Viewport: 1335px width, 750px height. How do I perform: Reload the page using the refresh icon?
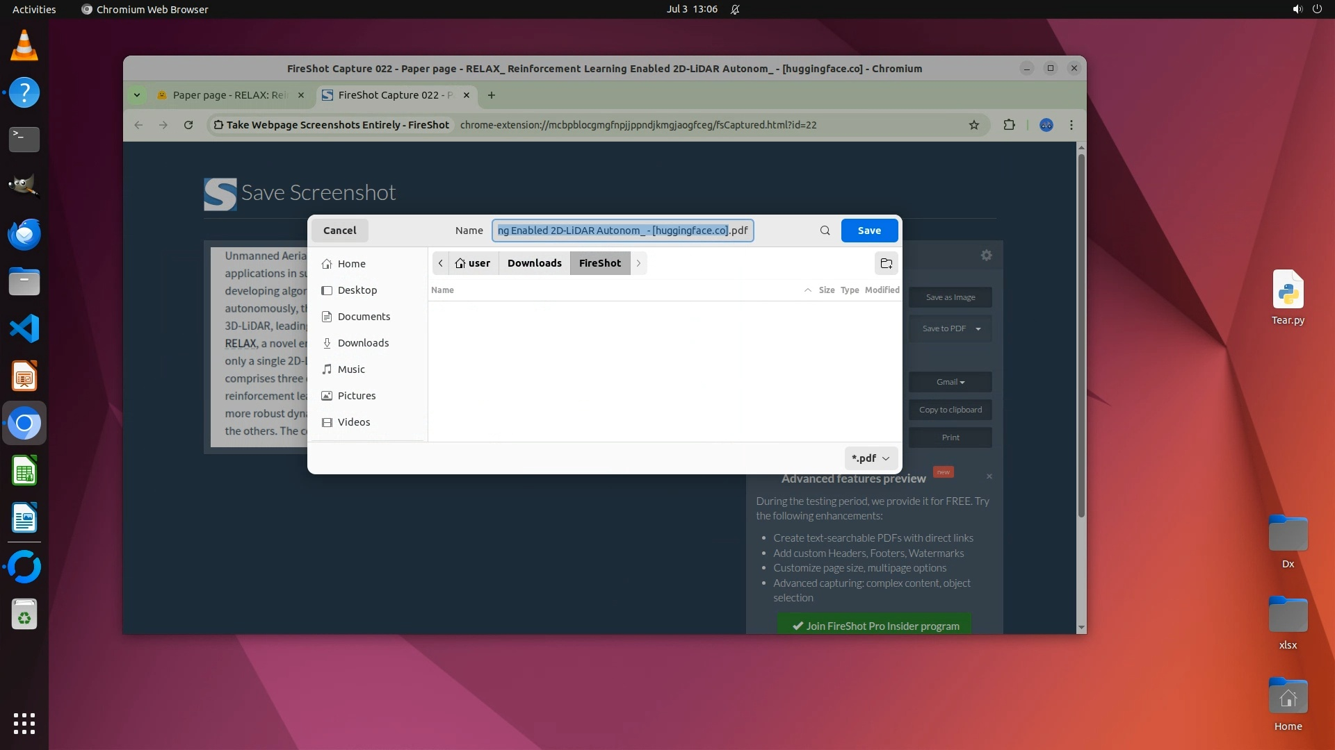[188, 125]
